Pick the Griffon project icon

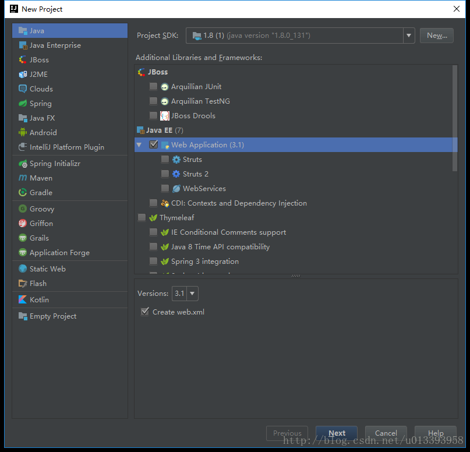click(x=23, y=223)
